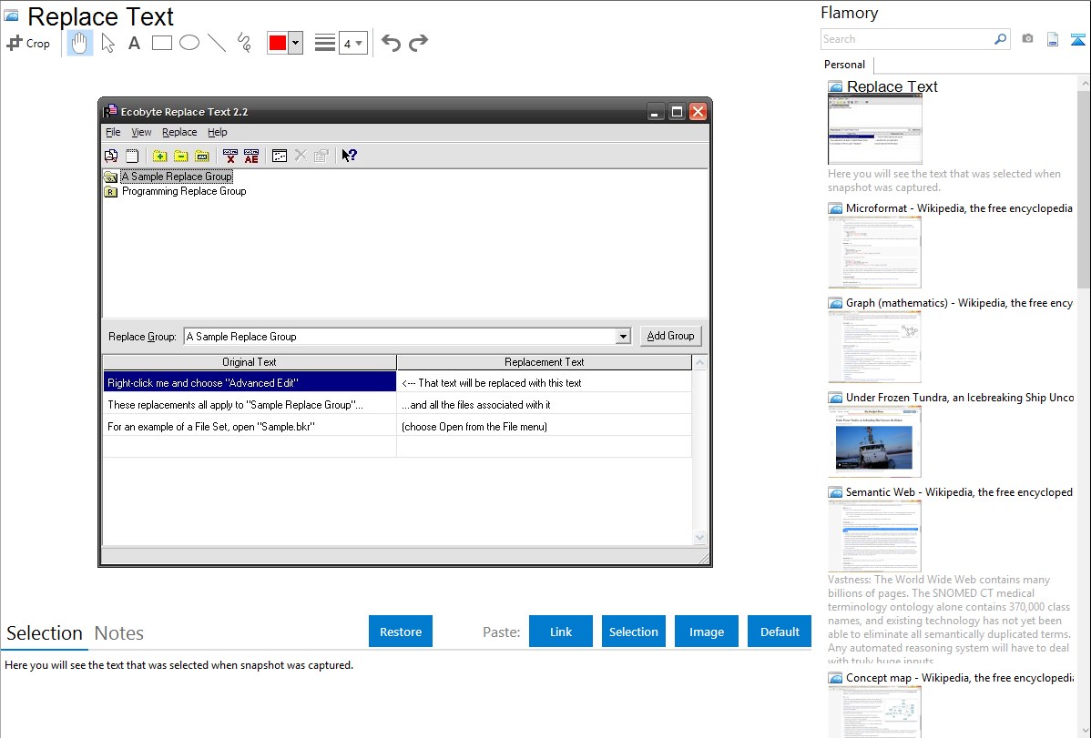Open the annotation color dropdown arrow

[x=296, y=43]
